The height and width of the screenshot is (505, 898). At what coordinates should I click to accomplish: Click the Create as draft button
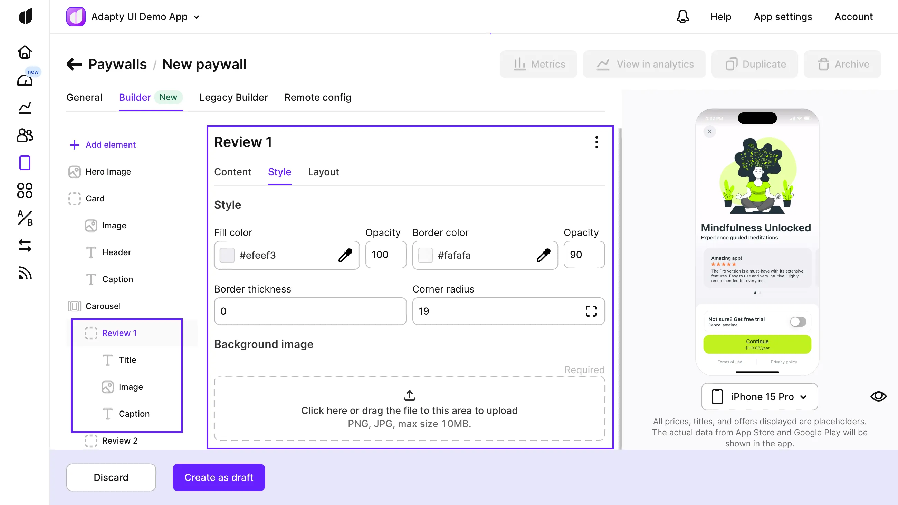219,477
